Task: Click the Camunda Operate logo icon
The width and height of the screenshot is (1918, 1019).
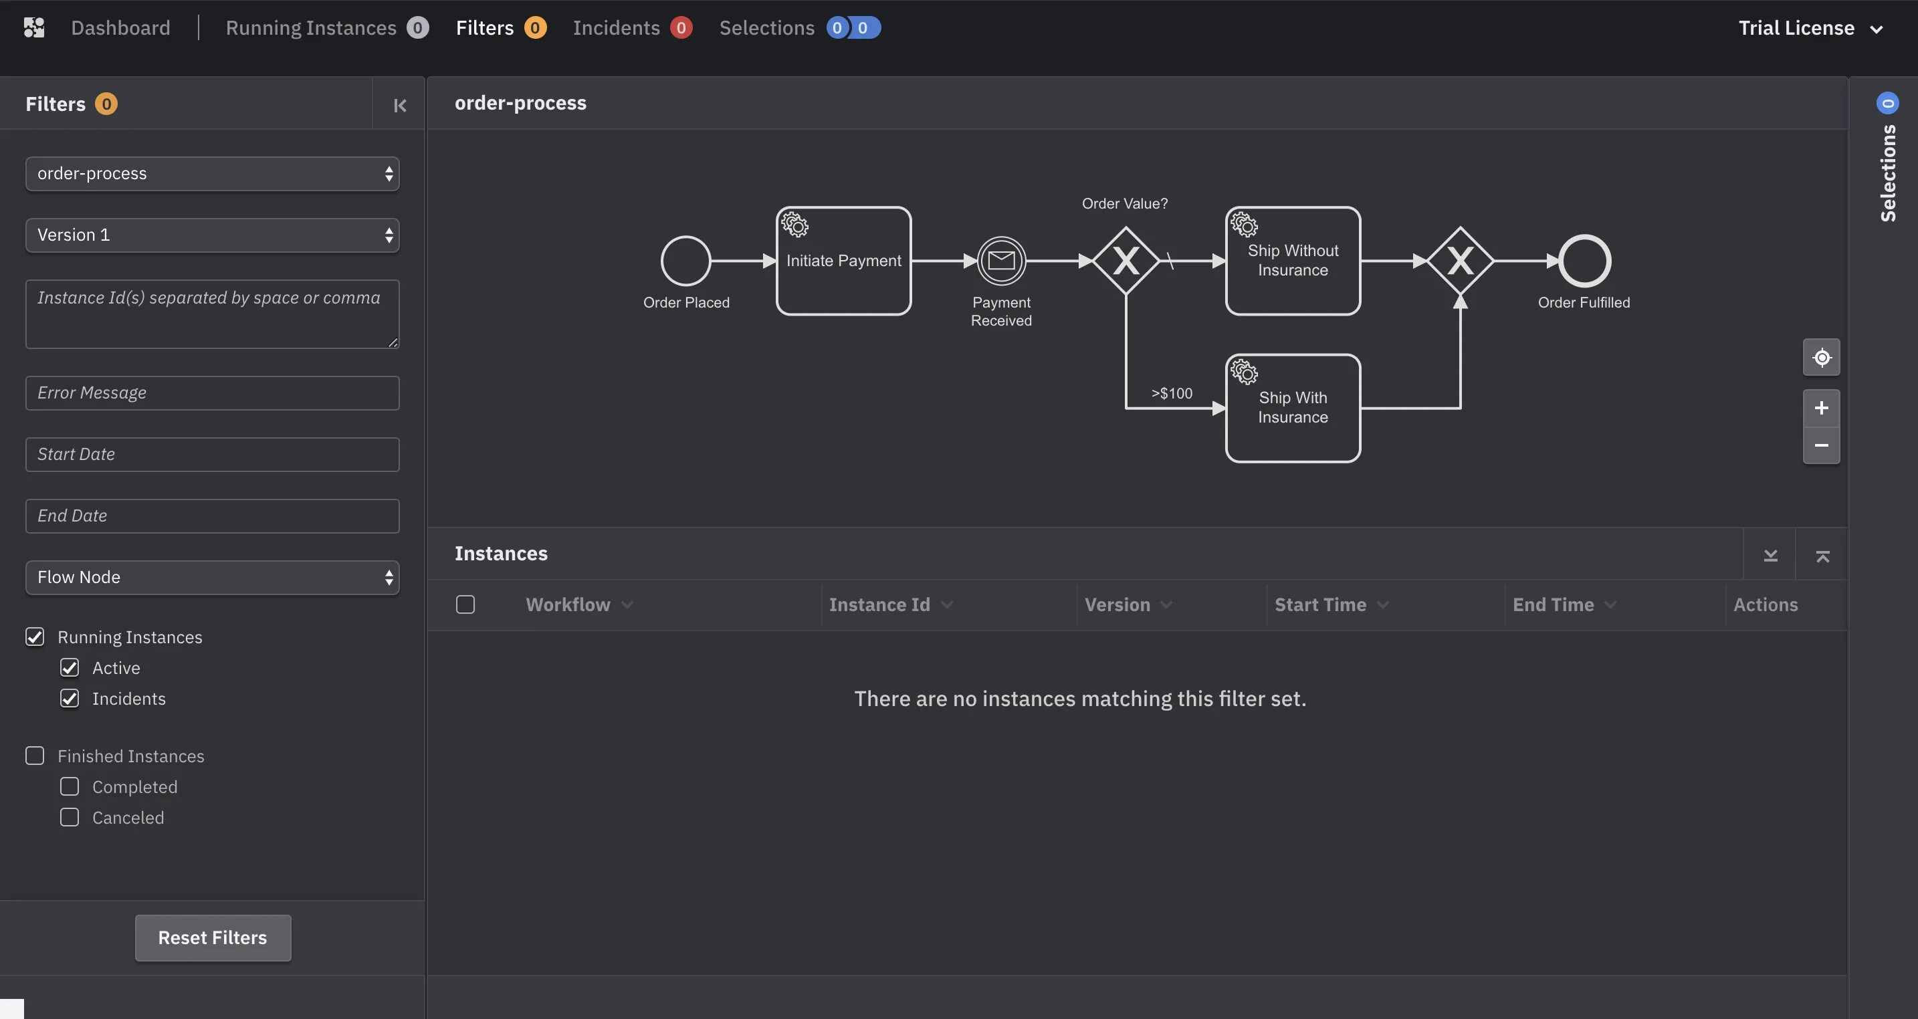Action: (x=34, y=27)
